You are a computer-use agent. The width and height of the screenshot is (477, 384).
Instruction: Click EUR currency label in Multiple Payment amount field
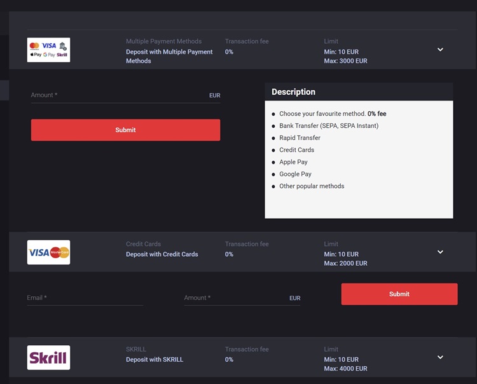pyautogui.click(x=214, y=95)
